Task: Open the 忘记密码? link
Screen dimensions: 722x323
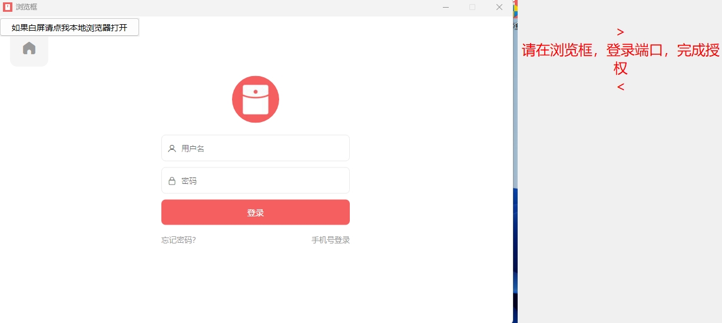Action: (x=178, y=240)
